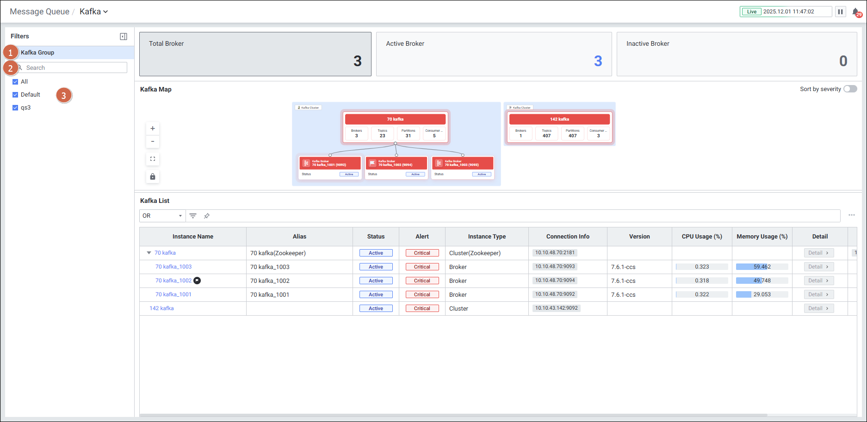Screen dimensions: 867x422
Task: Uncheck the Default Kafka group
Action: pos(15,95)
